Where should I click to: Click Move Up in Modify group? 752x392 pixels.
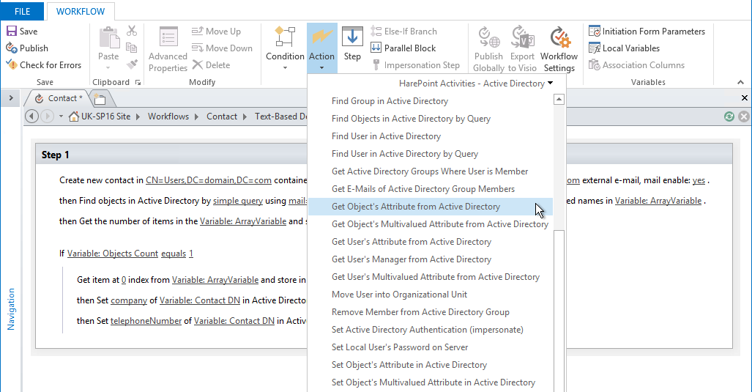pyautogui.click(x=216, y=32)
